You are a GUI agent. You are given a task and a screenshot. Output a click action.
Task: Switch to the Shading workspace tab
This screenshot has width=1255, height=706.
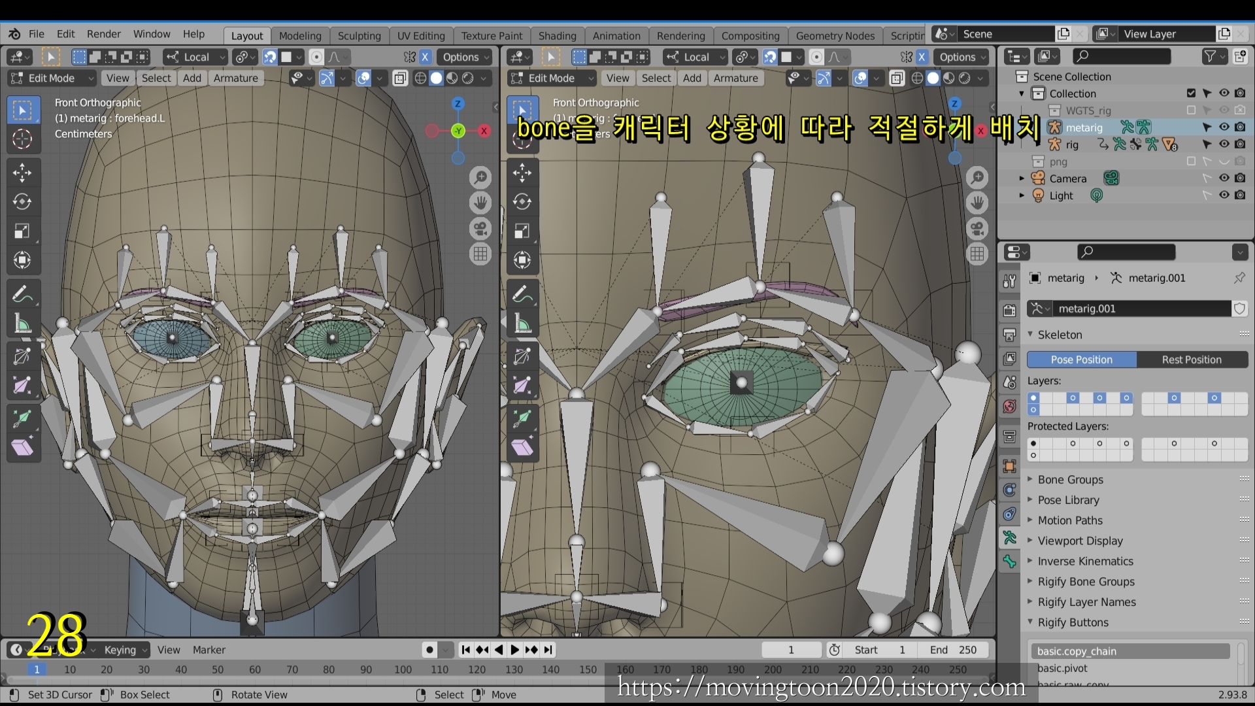point(557,36)
